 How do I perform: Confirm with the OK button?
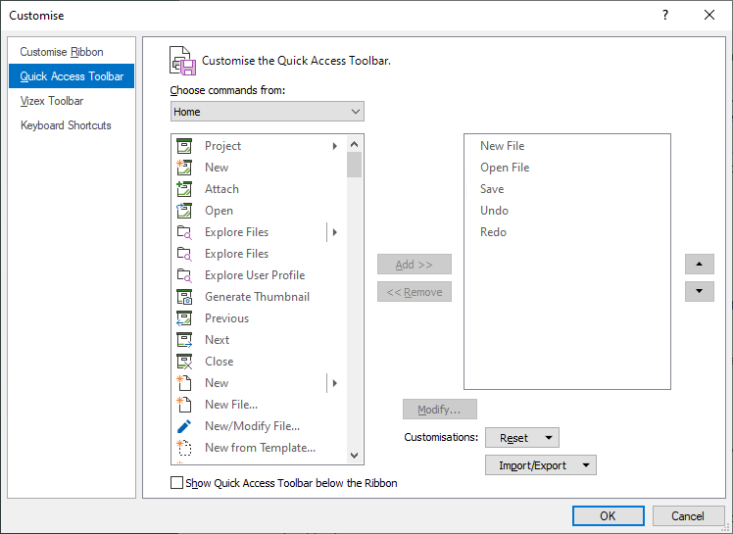609,515
